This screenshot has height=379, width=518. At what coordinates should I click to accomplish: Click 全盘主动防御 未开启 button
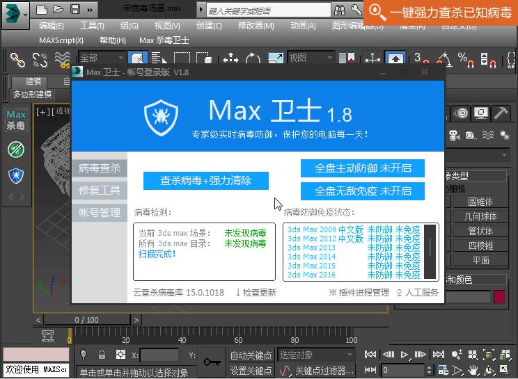point(363,168)
